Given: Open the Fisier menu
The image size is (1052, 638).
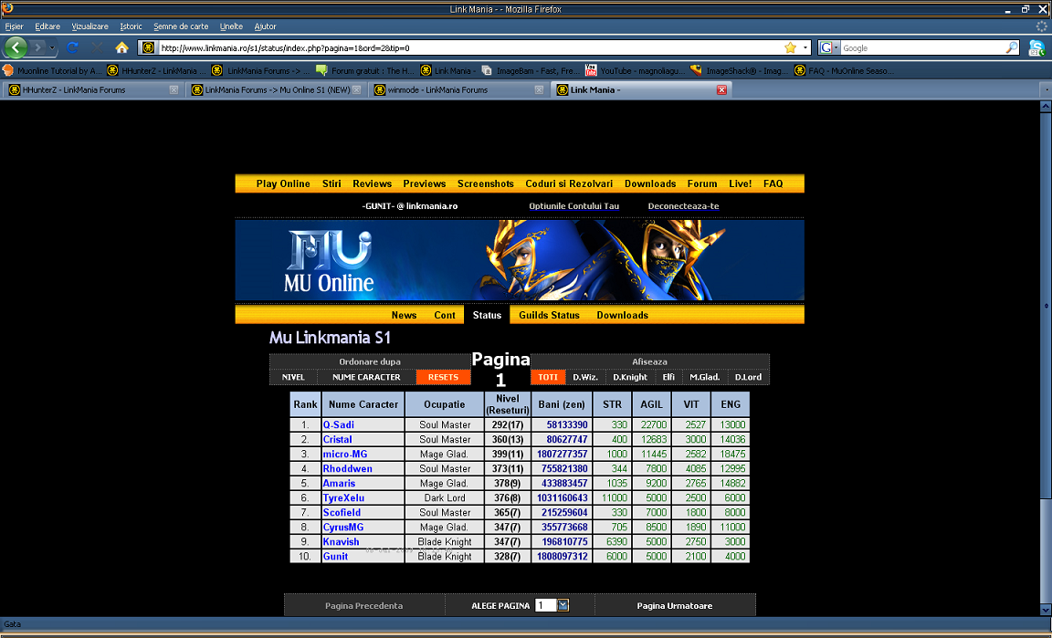Looking at the screenshot, I should [14, 26].
